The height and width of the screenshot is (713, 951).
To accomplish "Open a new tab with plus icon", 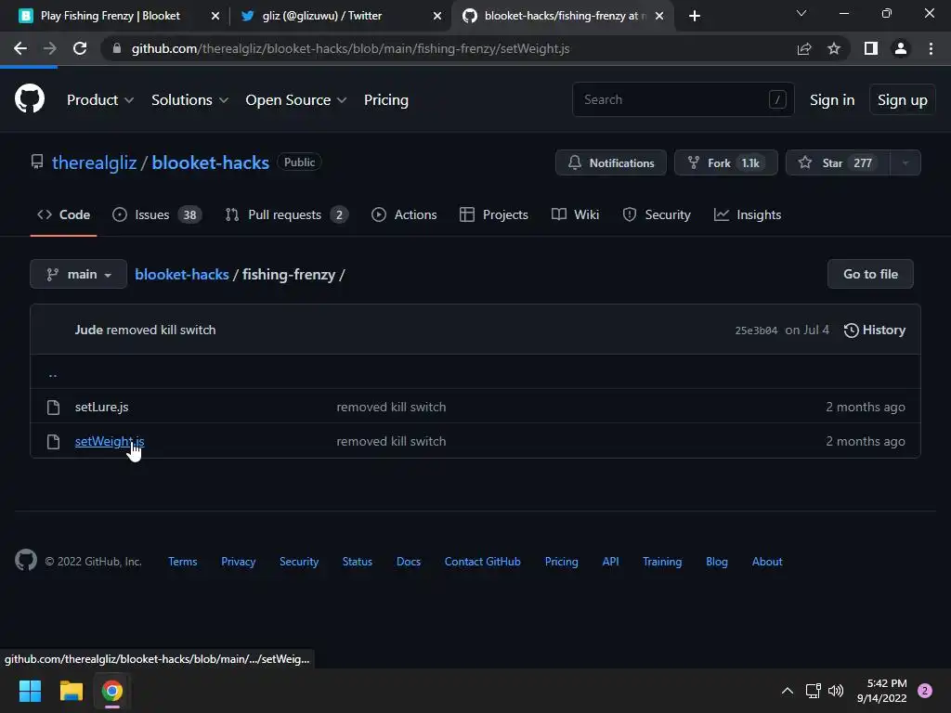I will (695, 16).
